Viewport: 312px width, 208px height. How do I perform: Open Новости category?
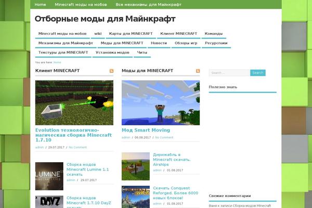click(159, 43)
